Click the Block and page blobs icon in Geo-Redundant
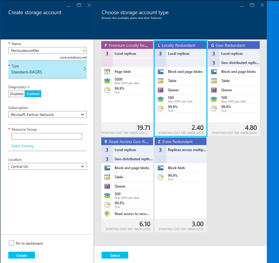 [214, 71]
